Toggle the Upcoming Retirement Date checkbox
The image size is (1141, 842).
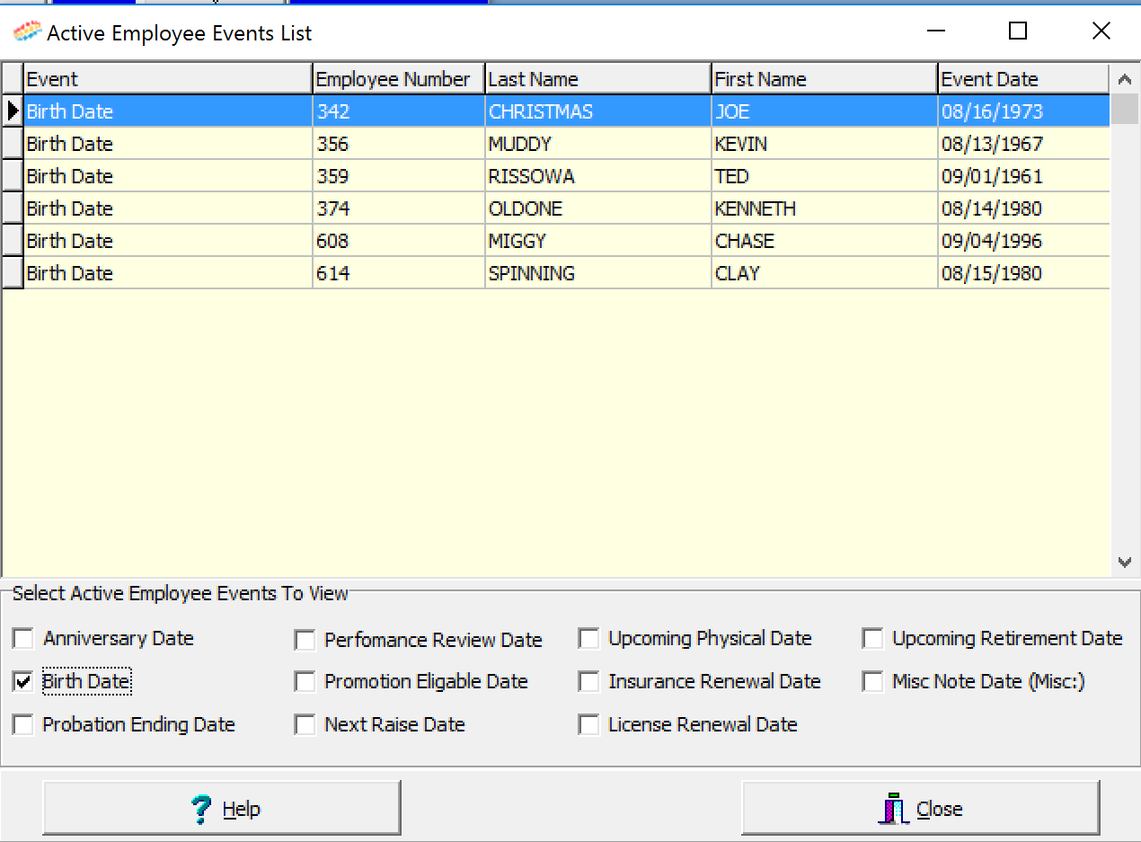872,639
